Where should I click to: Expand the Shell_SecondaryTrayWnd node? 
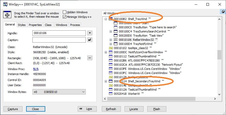[x=106, y=81]
